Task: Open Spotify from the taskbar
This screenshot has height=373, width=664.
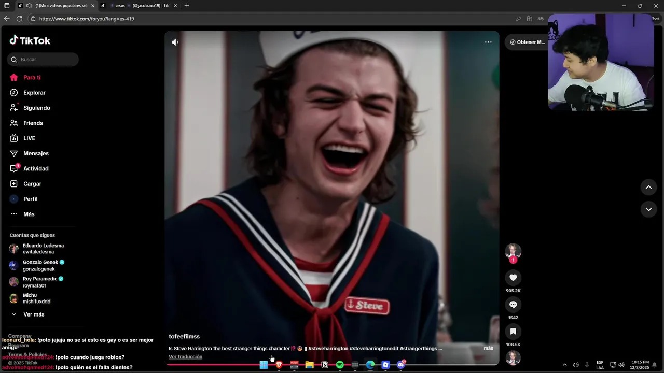Action: tap(340, 365)
